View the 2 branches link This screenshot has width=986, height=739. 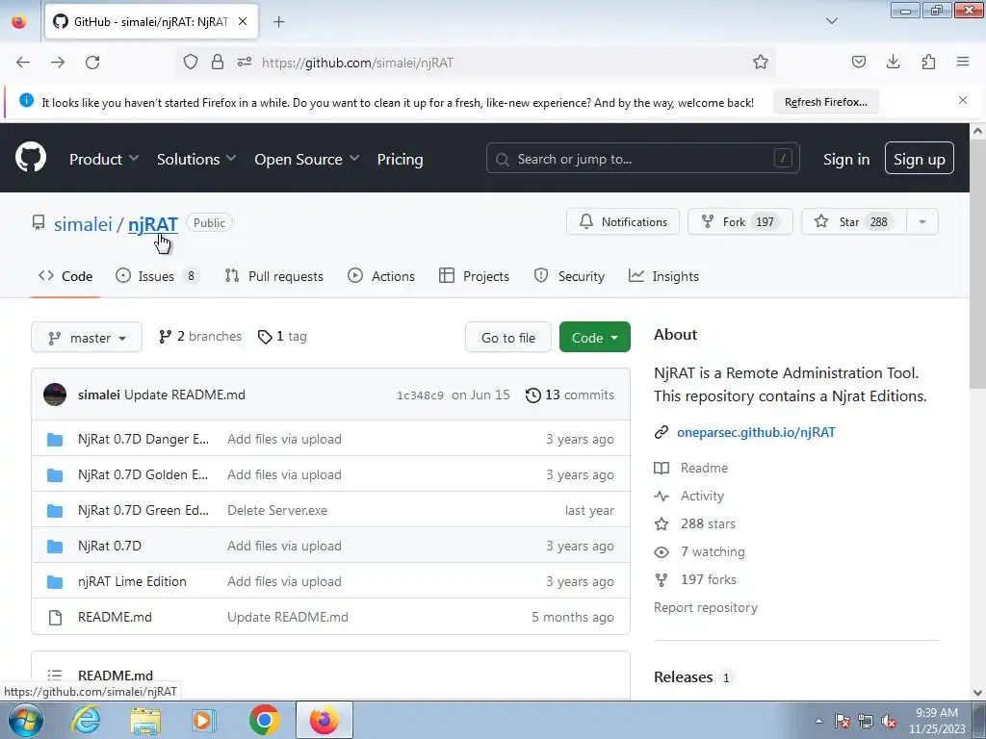(200, 336)
